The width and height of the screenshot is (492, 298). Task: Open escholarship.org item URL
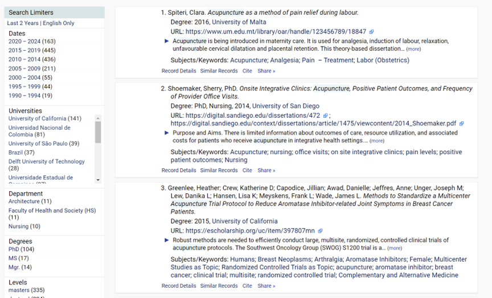pyautogui.click(x=250, y=231)
